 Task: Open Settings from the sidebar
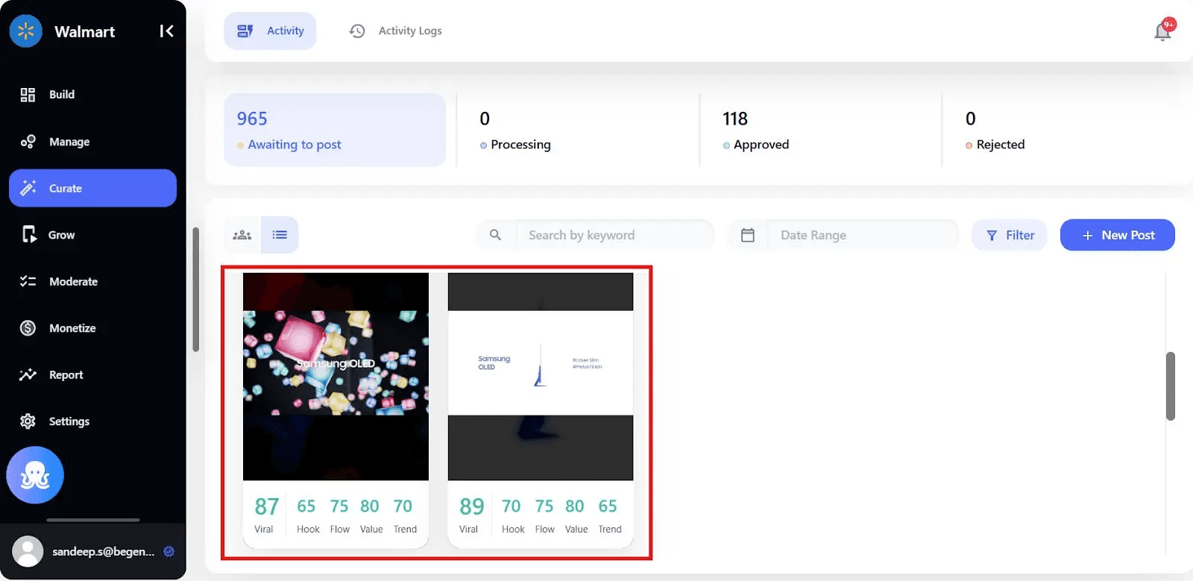pyautogui.click(x=92, y=421)
